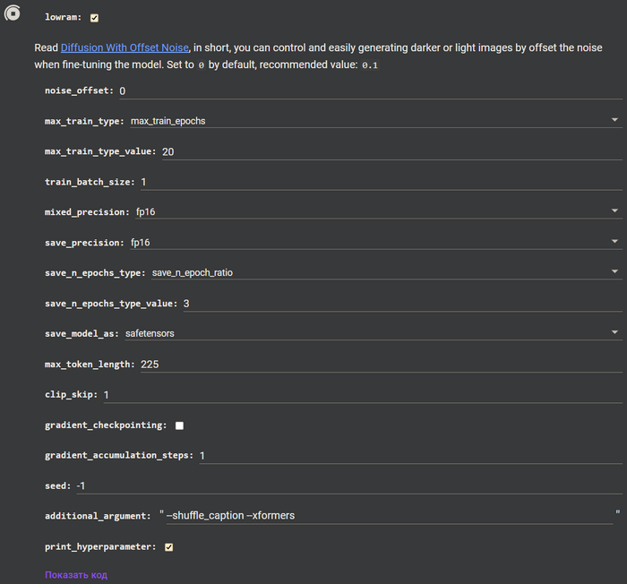Open the Diffusion With Offset Noise link
The height and width of the screenshot is (584, 627).
tap(125, 47)
